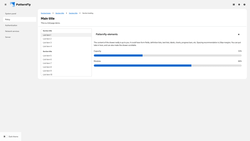Select Policy in sidebar navigation

[x=8, y=19]
